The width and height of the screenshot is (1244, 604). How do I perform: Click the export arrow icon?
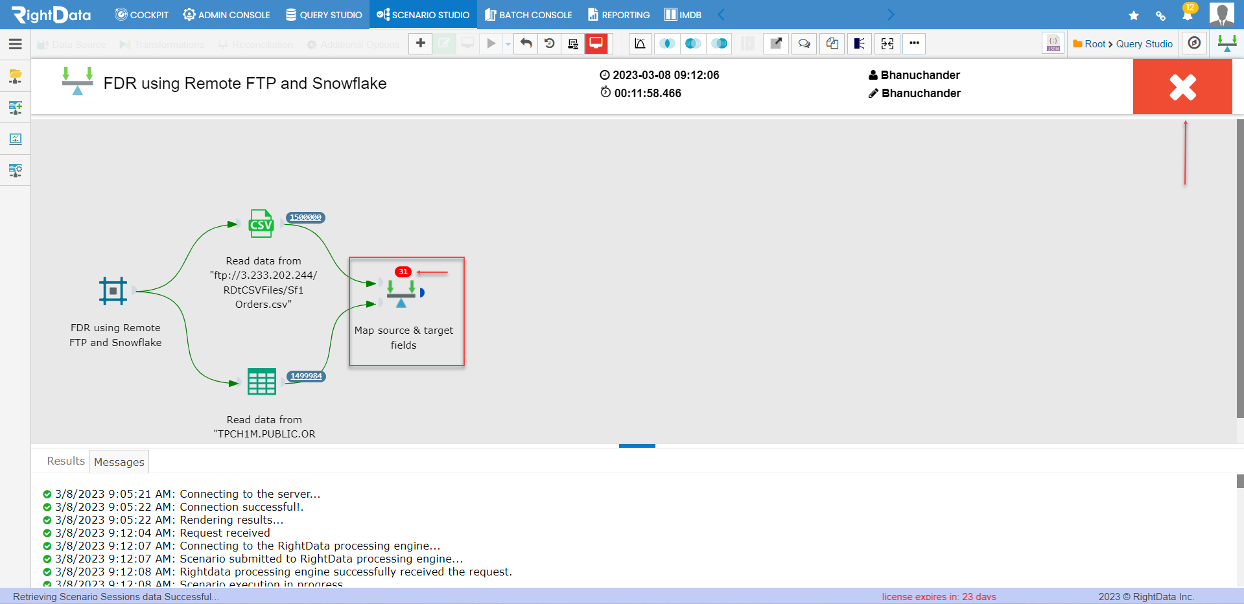tap(775, 43)
